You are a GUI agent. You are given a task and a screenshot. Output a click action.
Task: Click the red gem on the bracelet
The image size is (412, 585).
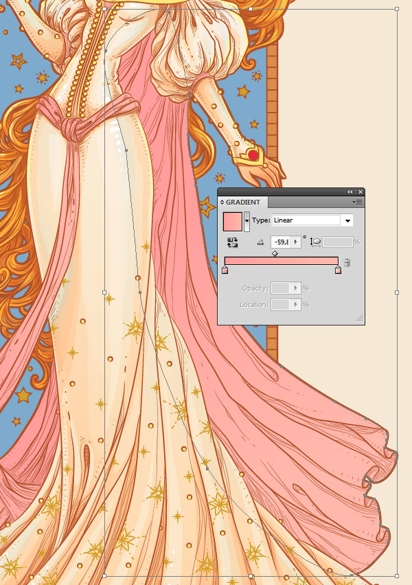point(253,155)
